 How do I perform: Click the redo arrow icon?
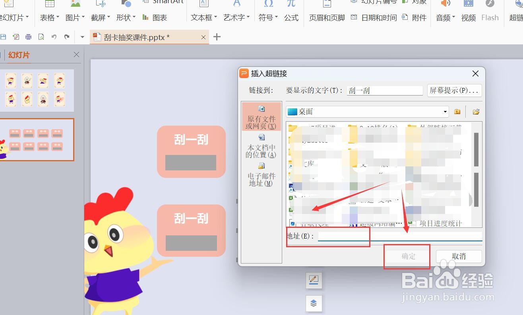point(67,37)
